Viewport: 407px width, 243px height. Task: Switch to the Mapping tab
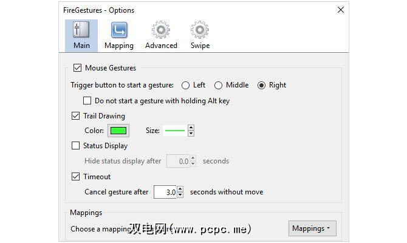[119, 36]
